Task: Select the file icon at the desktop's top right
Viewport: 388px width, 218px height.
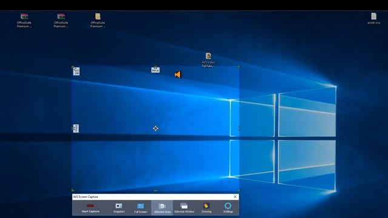Action: coord(373,19)
